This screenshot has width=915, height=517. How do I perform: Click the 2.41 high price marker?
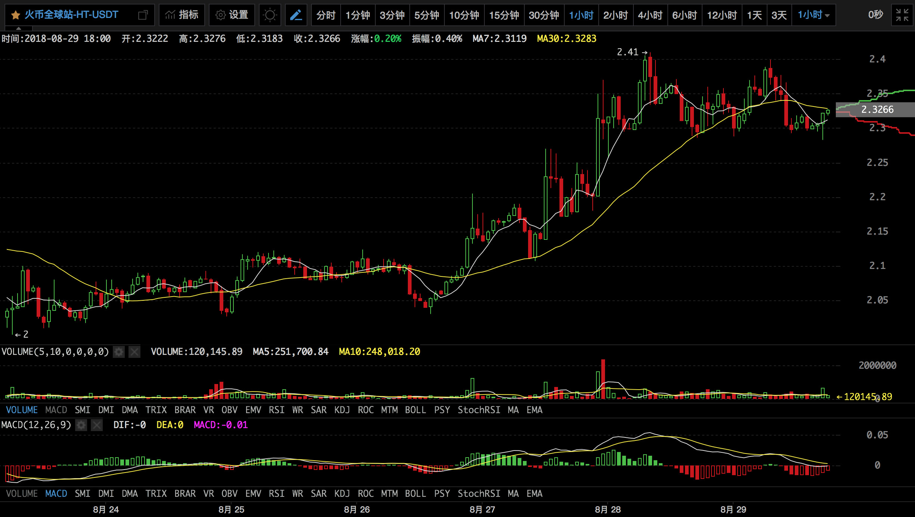coord(632,52)
